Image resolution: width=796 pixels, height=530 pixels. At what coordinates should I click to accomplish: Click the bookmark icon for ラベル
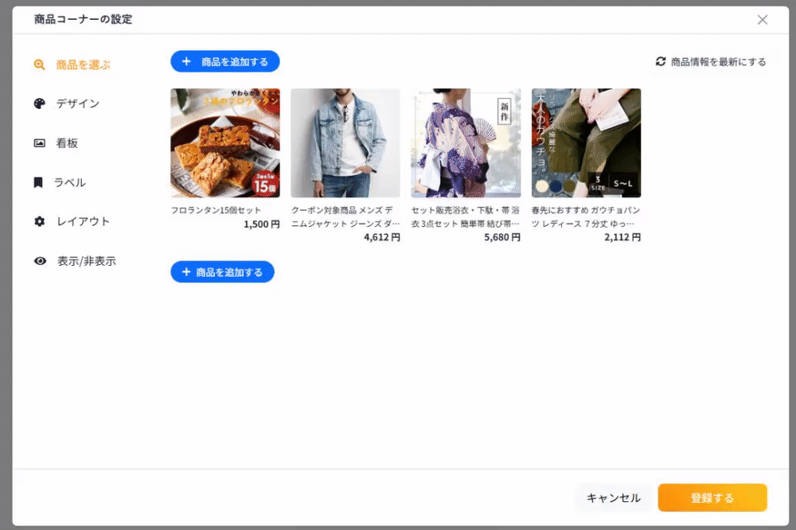38,182
